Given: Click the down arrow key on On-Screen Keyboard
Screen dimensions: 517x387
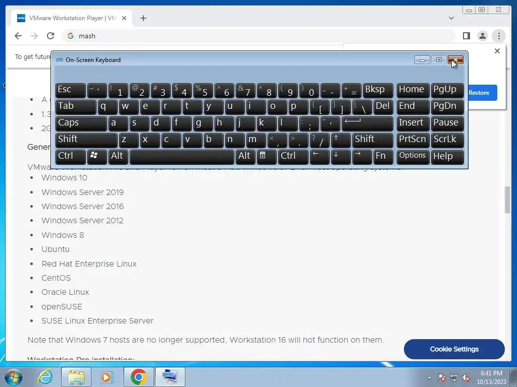Looking at the screenshot, I should pyautogui.click(x=341, y=157).
